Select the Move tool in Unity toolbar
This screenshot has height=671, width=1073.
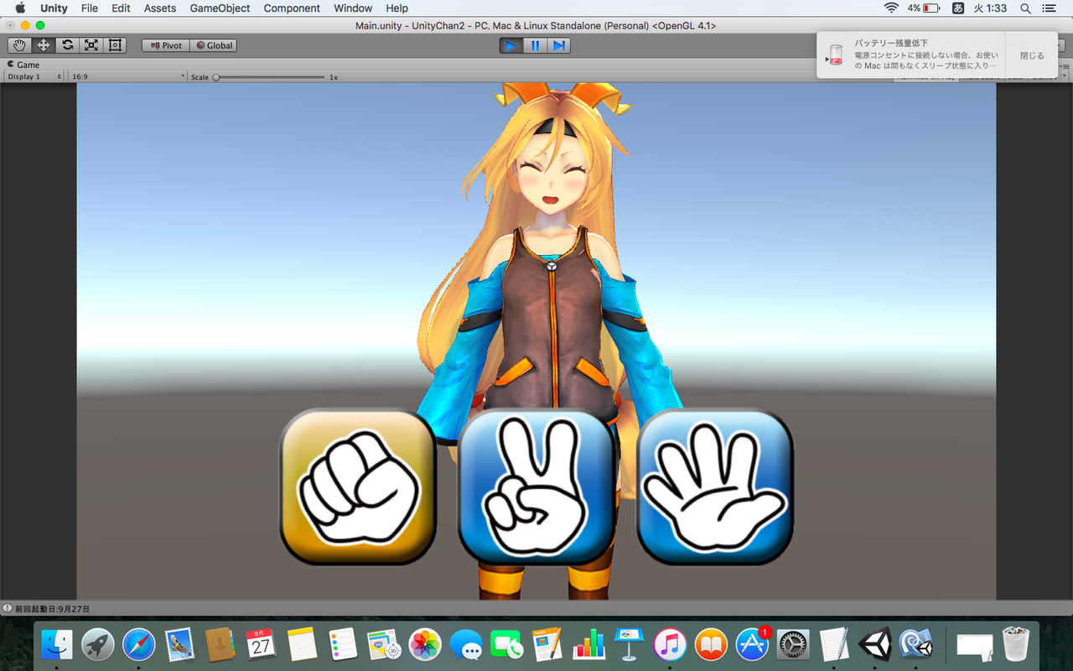pyautogui.click(x=44, y=45)
